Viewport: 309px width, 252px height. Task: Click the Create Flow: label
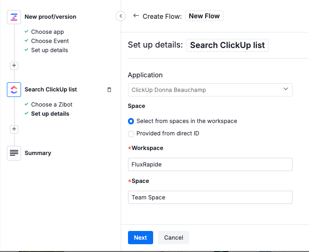coord(162,16)
